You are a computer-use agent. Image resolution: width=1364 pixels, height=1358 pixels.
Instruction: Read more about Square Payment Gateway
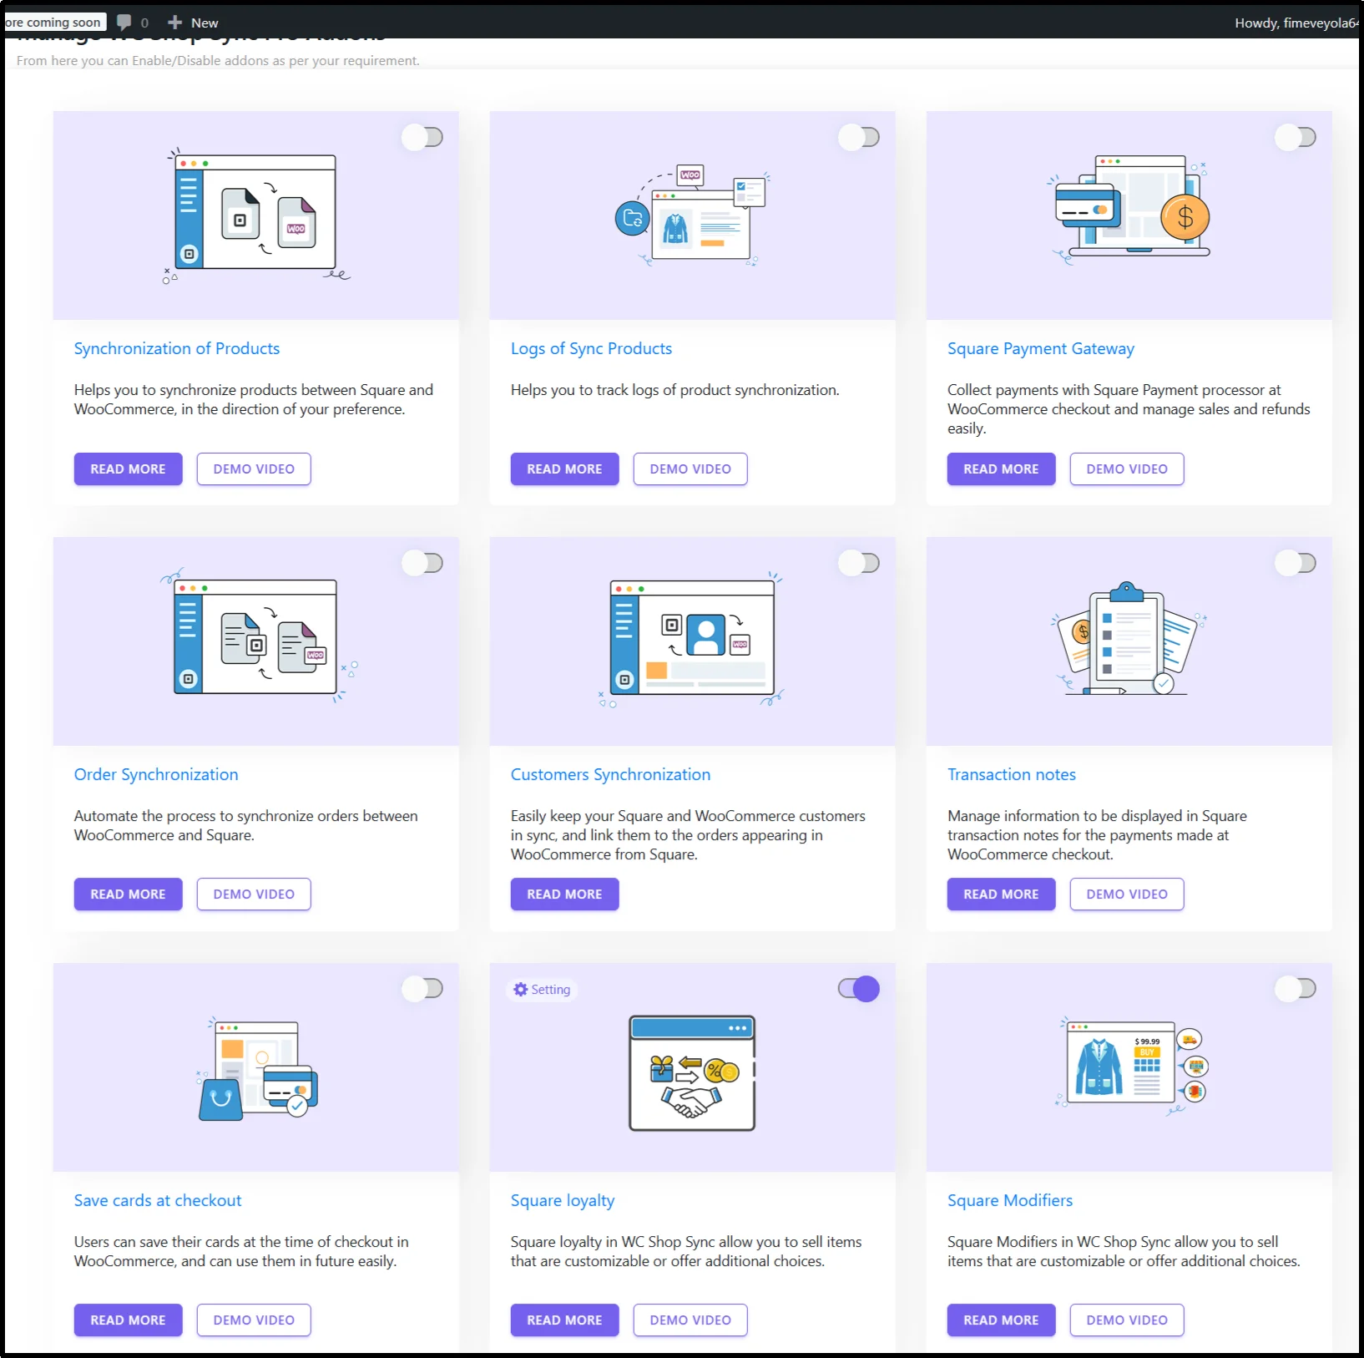[1002, 469]
